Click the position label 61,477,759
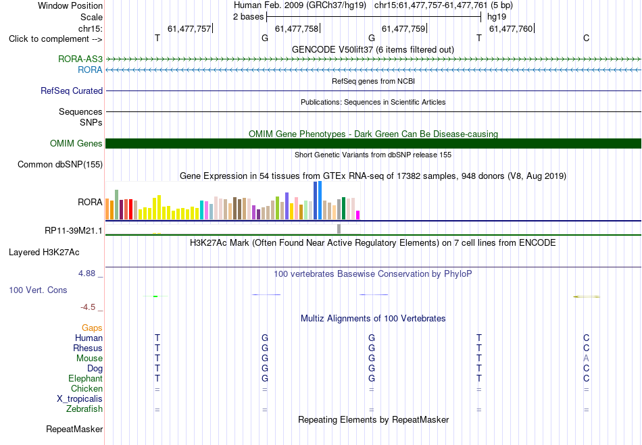This screenshot has width=642, height=445. 403,28
